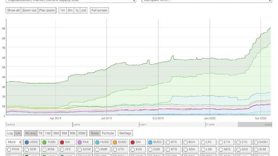This screenshot has height=156, width=278.
Task: Open the chart in Full screen
Action: click(99, 10)
